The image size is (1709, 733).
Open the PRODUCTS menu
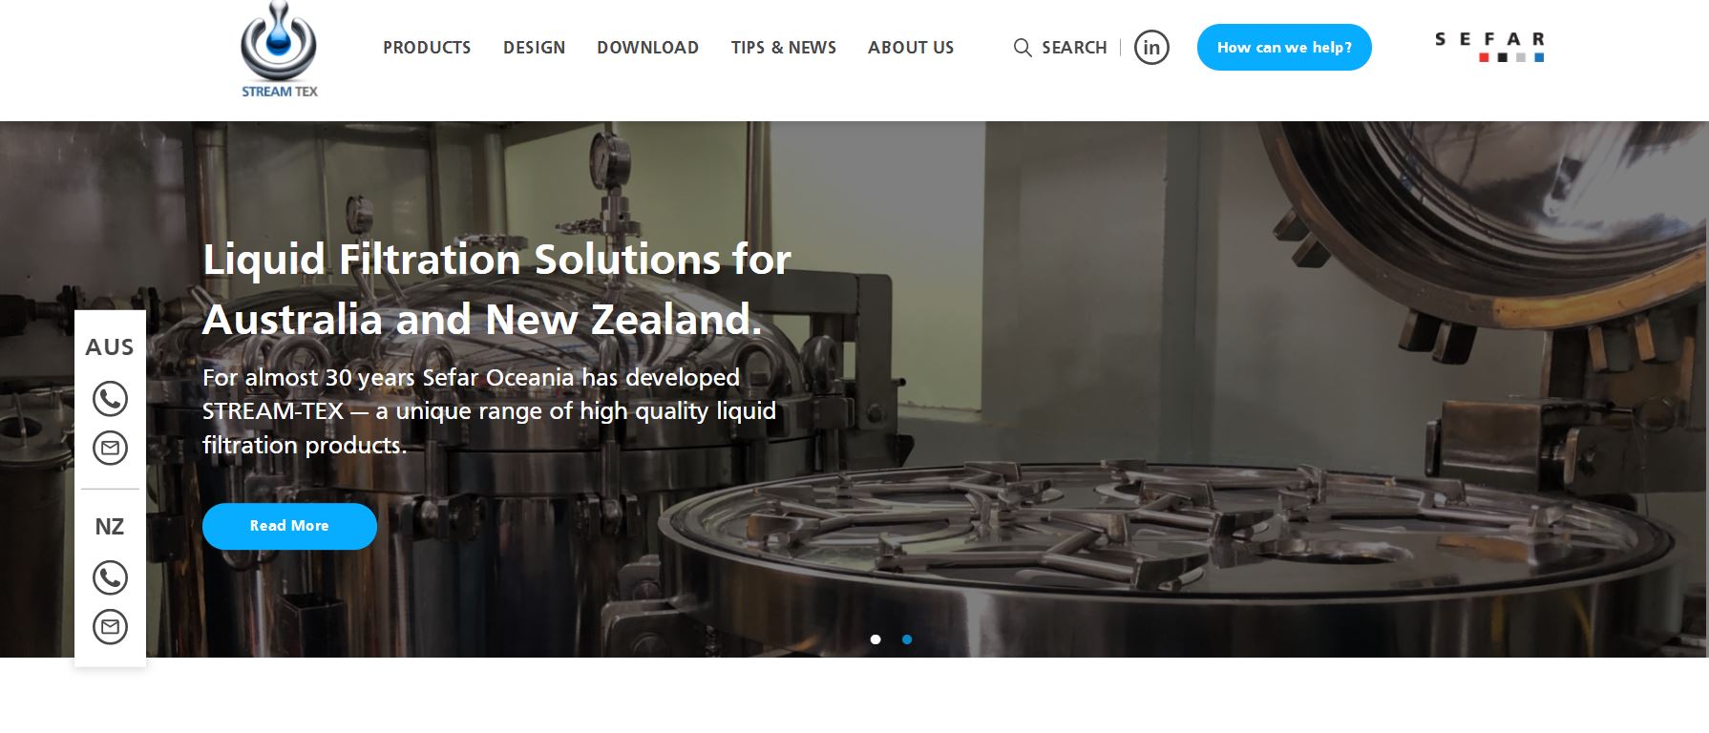point(427,48)
